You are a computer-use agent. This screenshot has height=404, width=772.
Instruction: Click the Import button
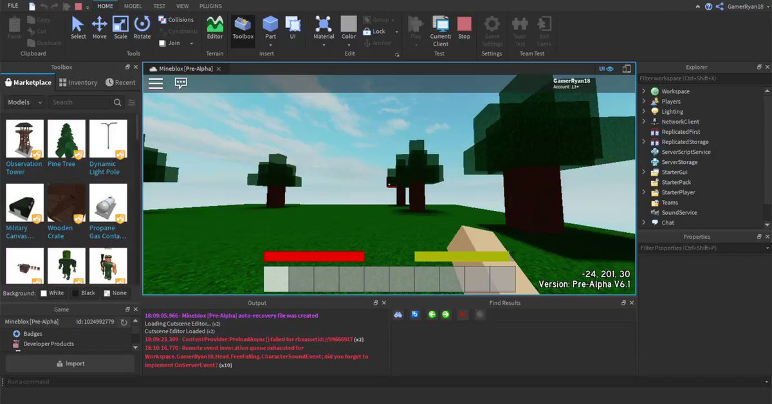pyautogui.click(x=70, y=363)
